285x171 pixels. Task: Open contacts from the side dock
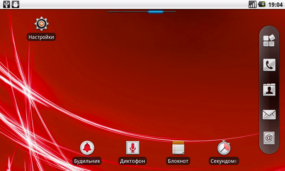coord(269,89)
